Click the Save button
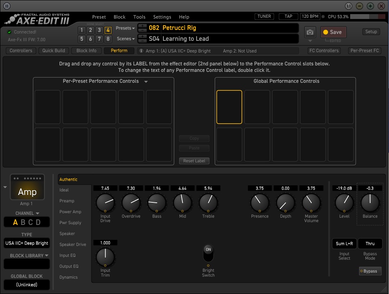389x294 pixels. 333,32
